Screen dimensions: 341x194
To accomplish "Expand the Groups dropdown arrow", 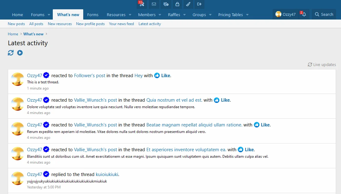I will (210, 15).
